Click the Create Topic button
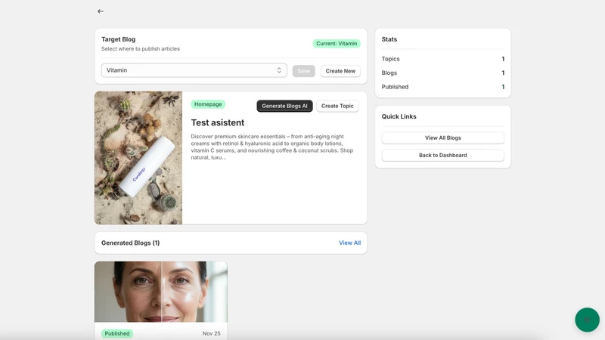605x340 pixels. 337,106
